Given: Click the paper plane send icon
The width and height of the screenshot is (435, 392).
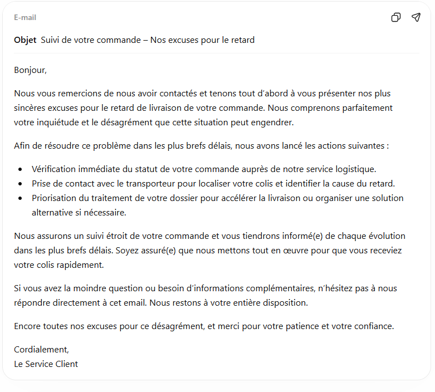Looking at the screenshot, I should point(416,17).
